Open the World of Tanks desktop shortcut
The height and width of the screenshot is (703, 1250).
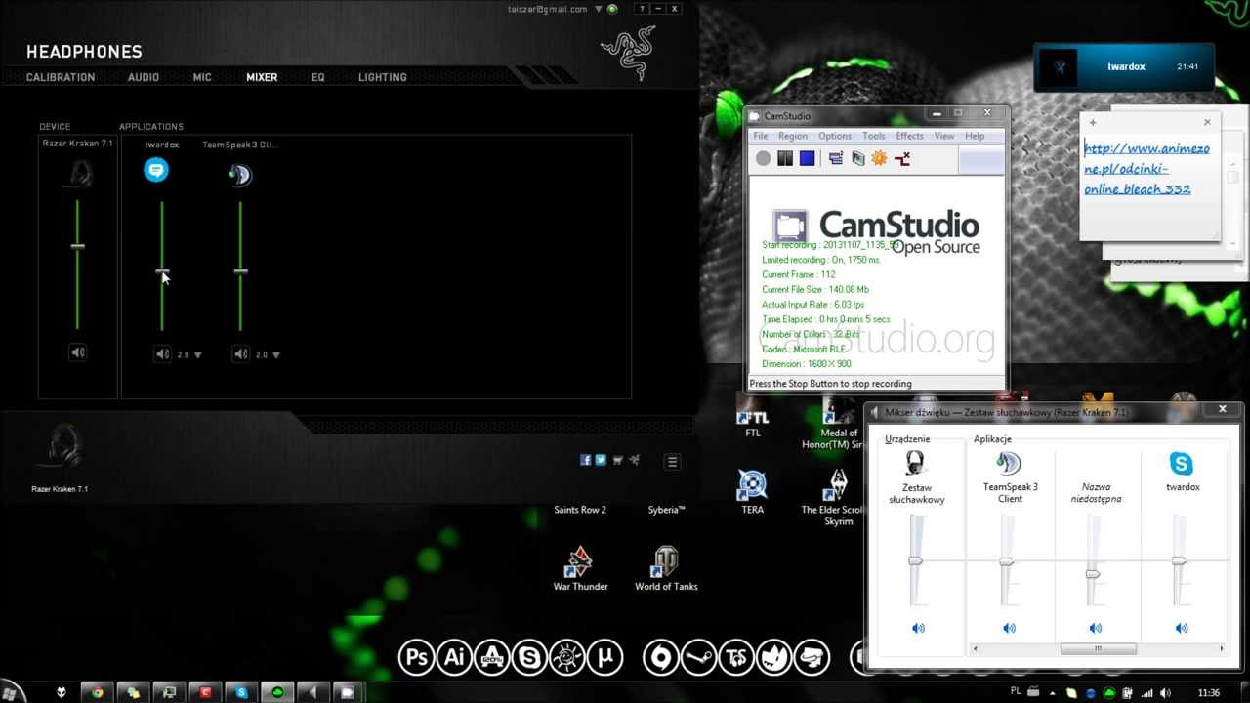tap(666, 568)
